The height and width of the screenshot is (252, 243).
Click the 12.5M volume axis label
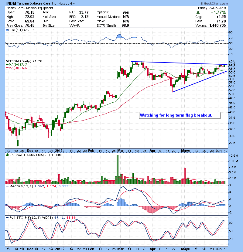(x=233, y=155)
